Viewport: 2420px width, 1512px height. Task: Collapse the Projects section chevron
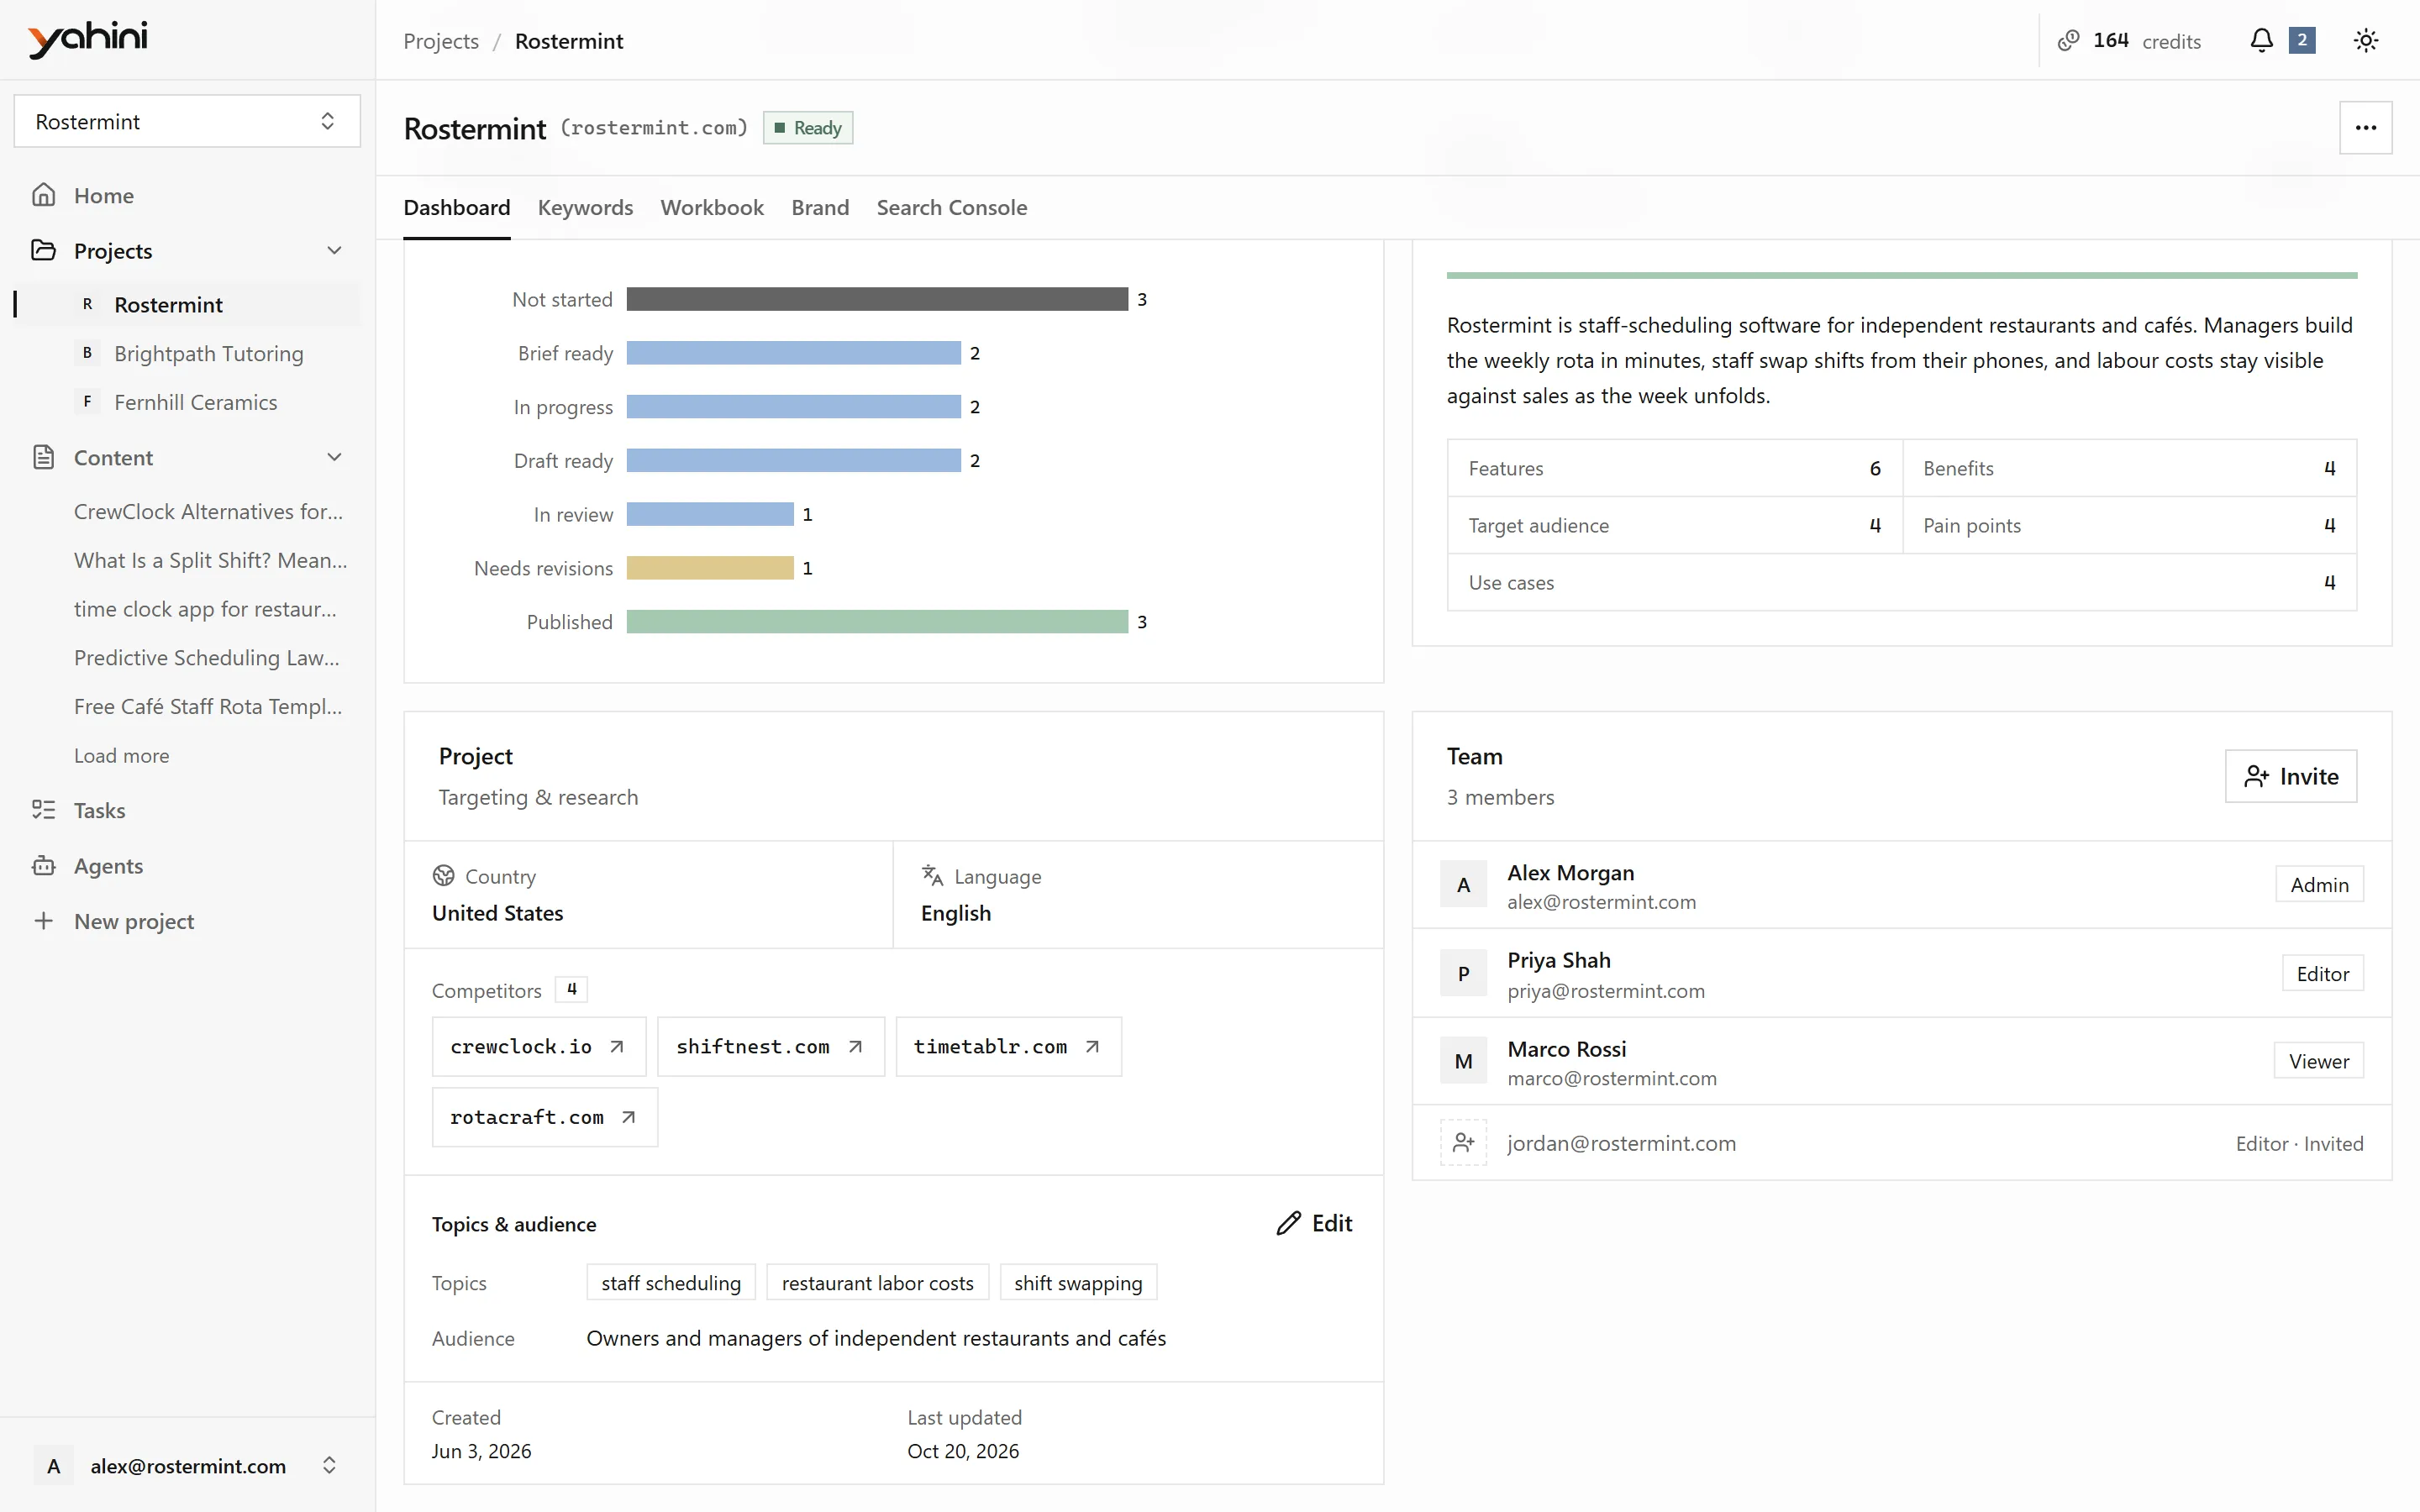click(x=335, y=250)
